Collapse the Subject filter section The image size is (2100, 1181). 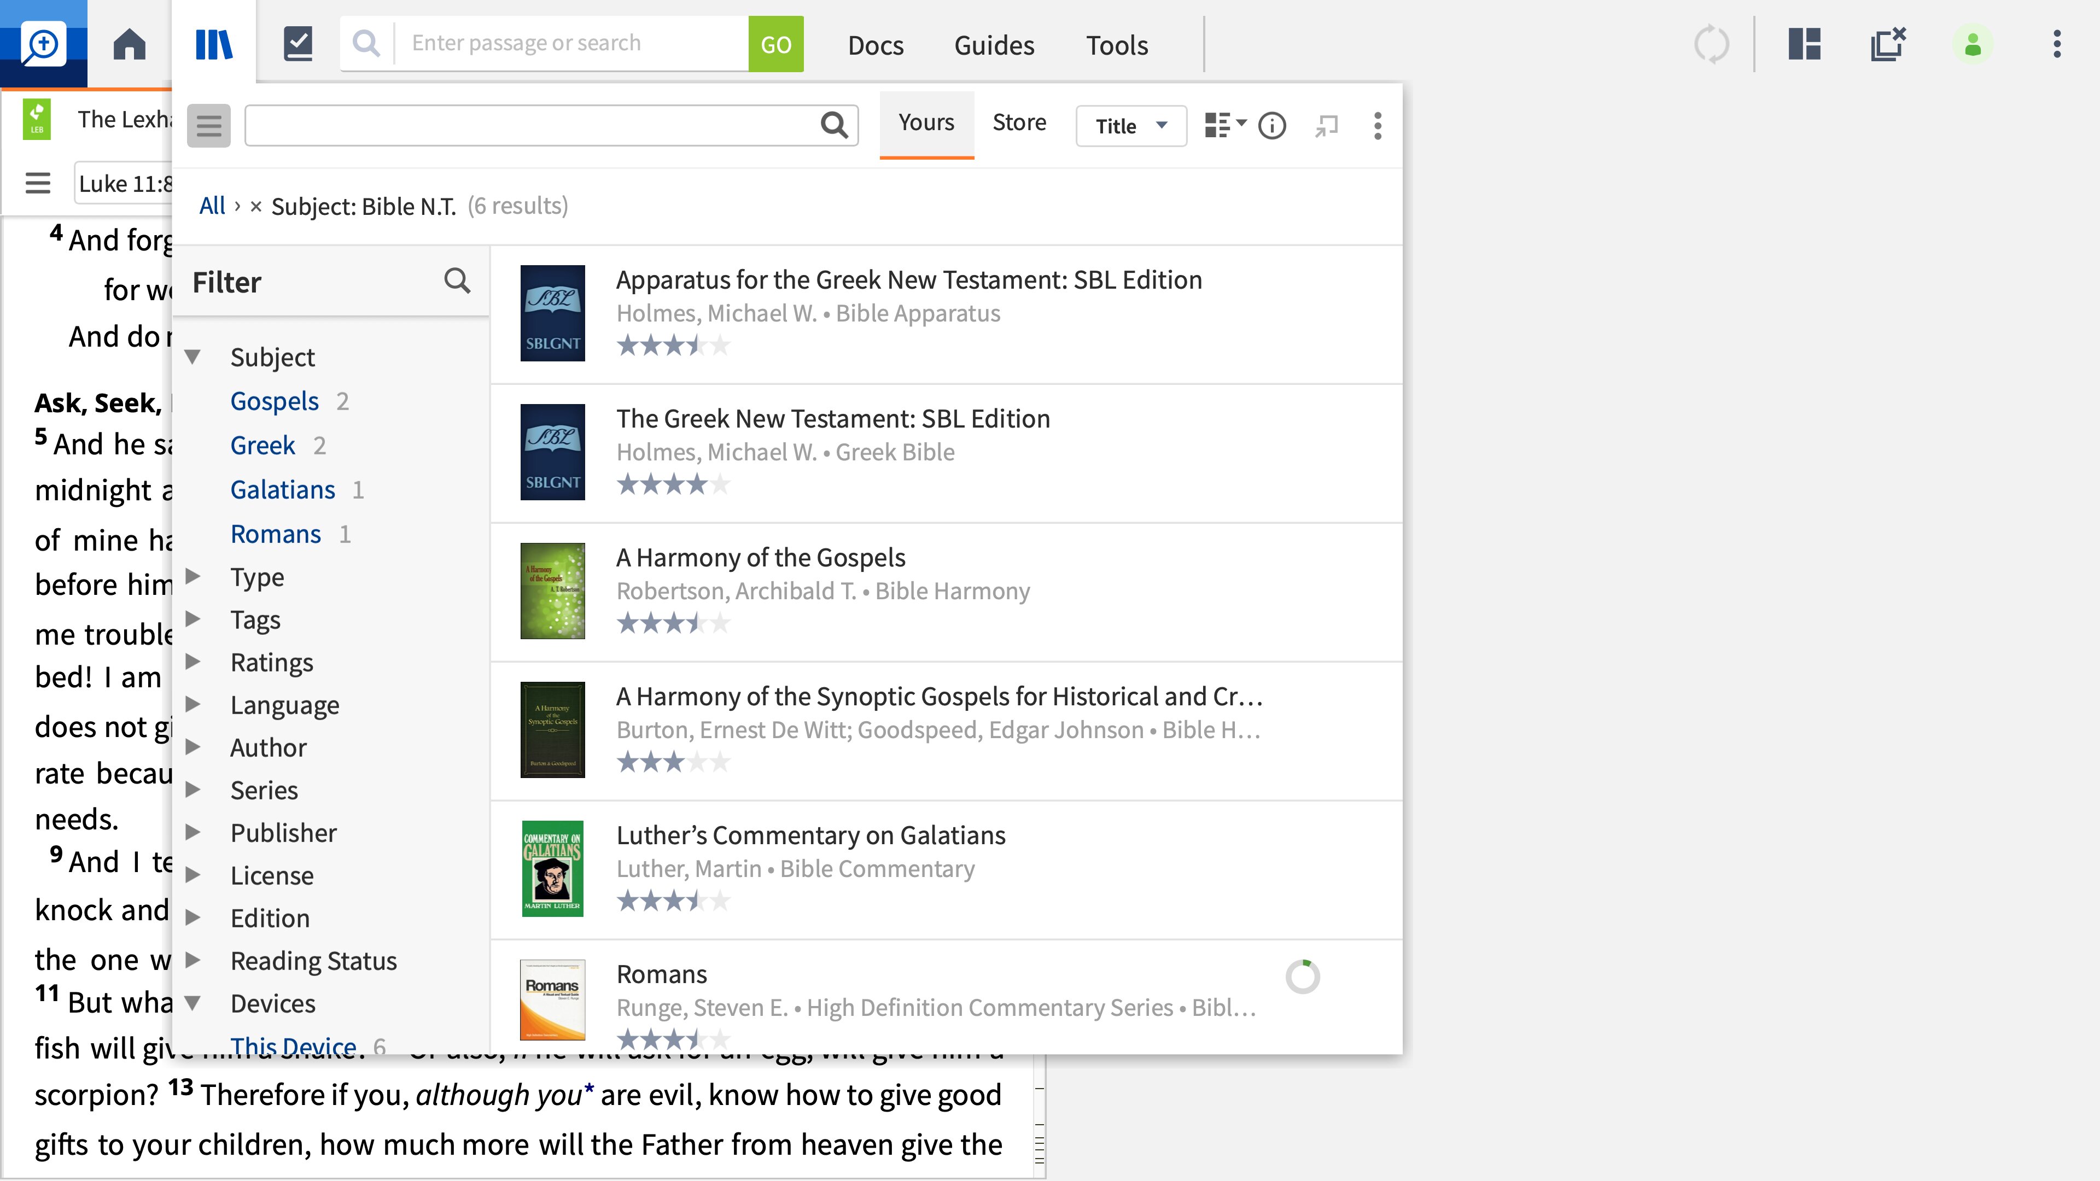point(192,357)
